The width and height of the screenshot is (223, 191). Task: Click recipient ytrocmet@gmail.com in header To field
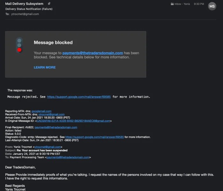click(25, 14)
